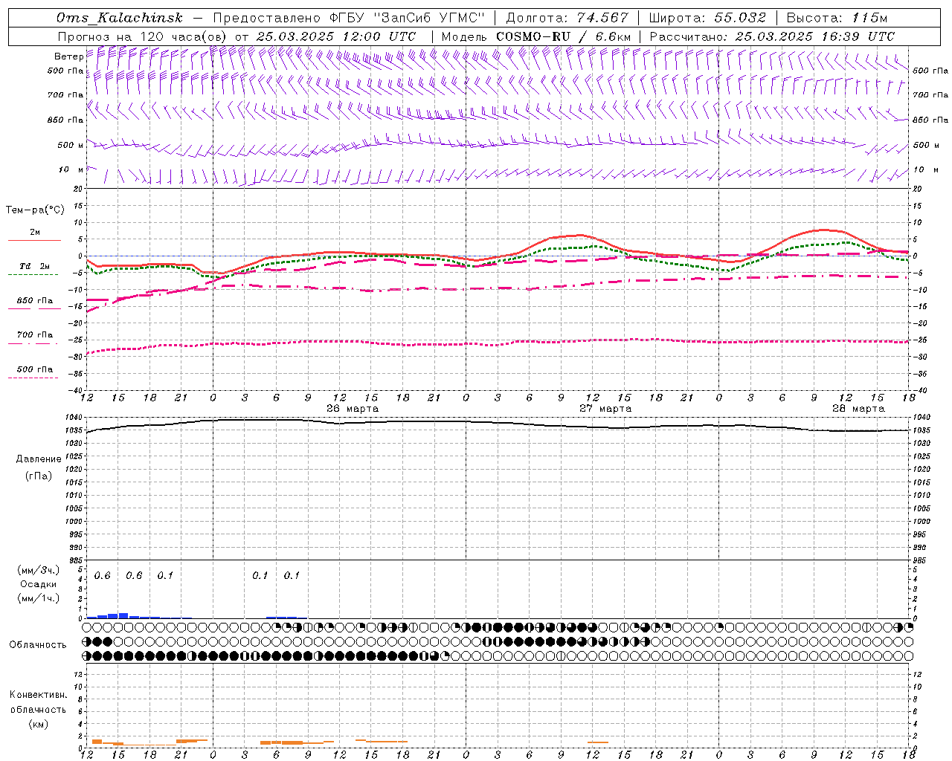Click the 27 марта date marker
The image size is (952, 761).
[605, 409]
